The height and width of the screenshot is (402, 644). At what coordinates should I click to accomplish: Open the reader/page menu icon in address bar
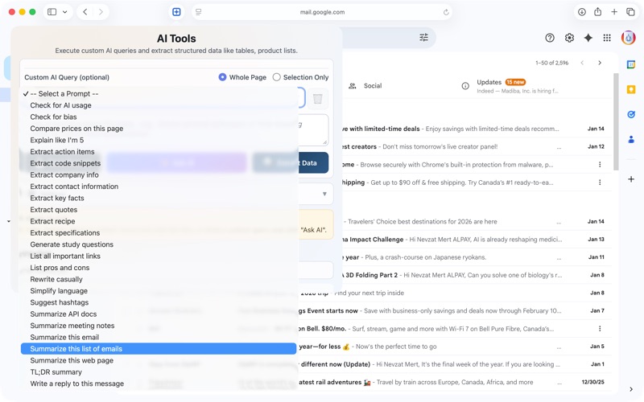(x=198, y=12)
